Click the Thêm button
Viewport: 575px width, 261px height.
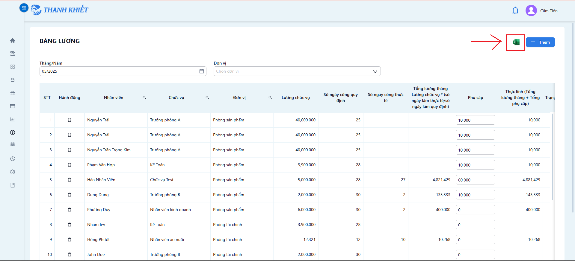540,42
